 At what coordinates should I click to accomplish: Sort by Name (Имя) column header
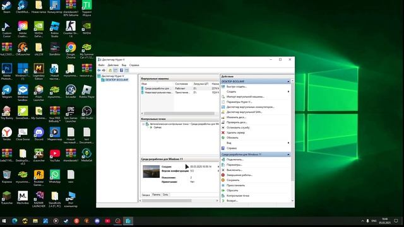point(157,84)
